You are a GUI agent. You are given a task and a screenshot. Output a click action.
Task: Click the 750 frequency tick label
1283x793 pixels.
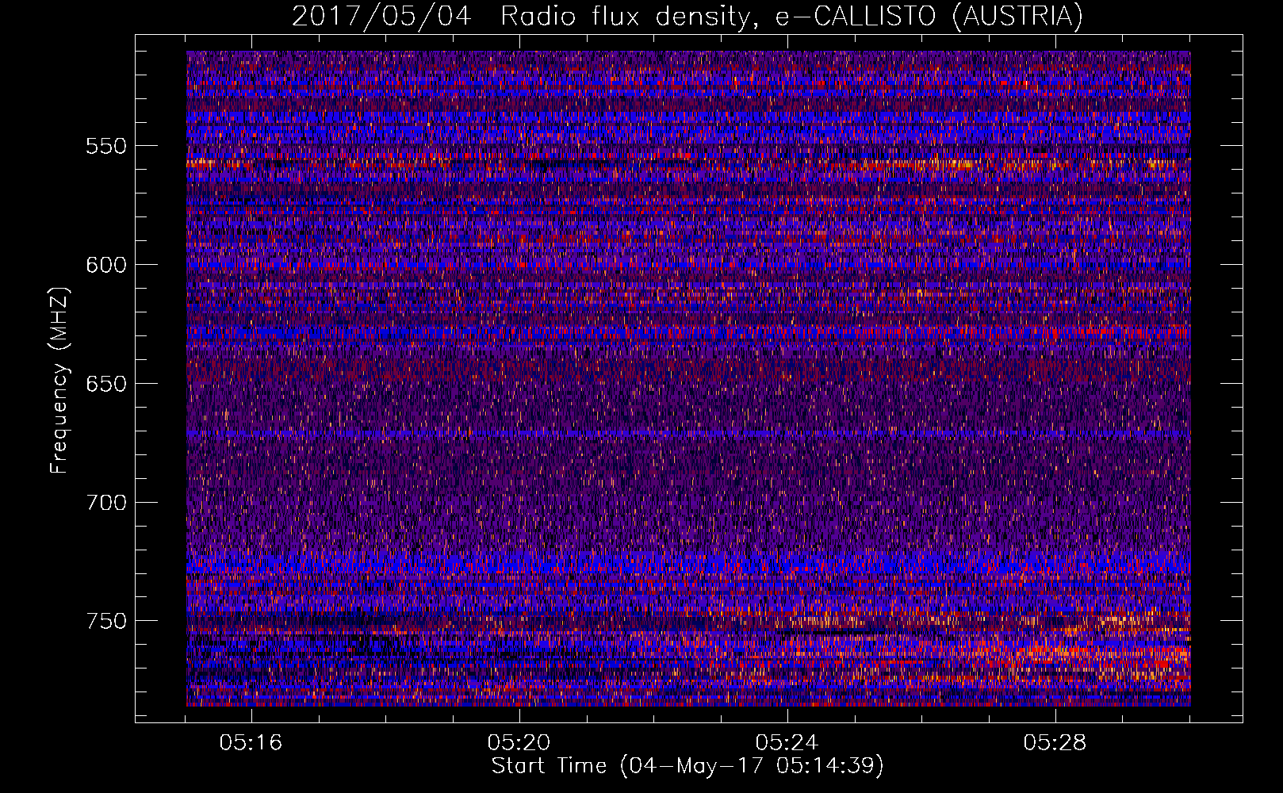[x=106, y=621]
